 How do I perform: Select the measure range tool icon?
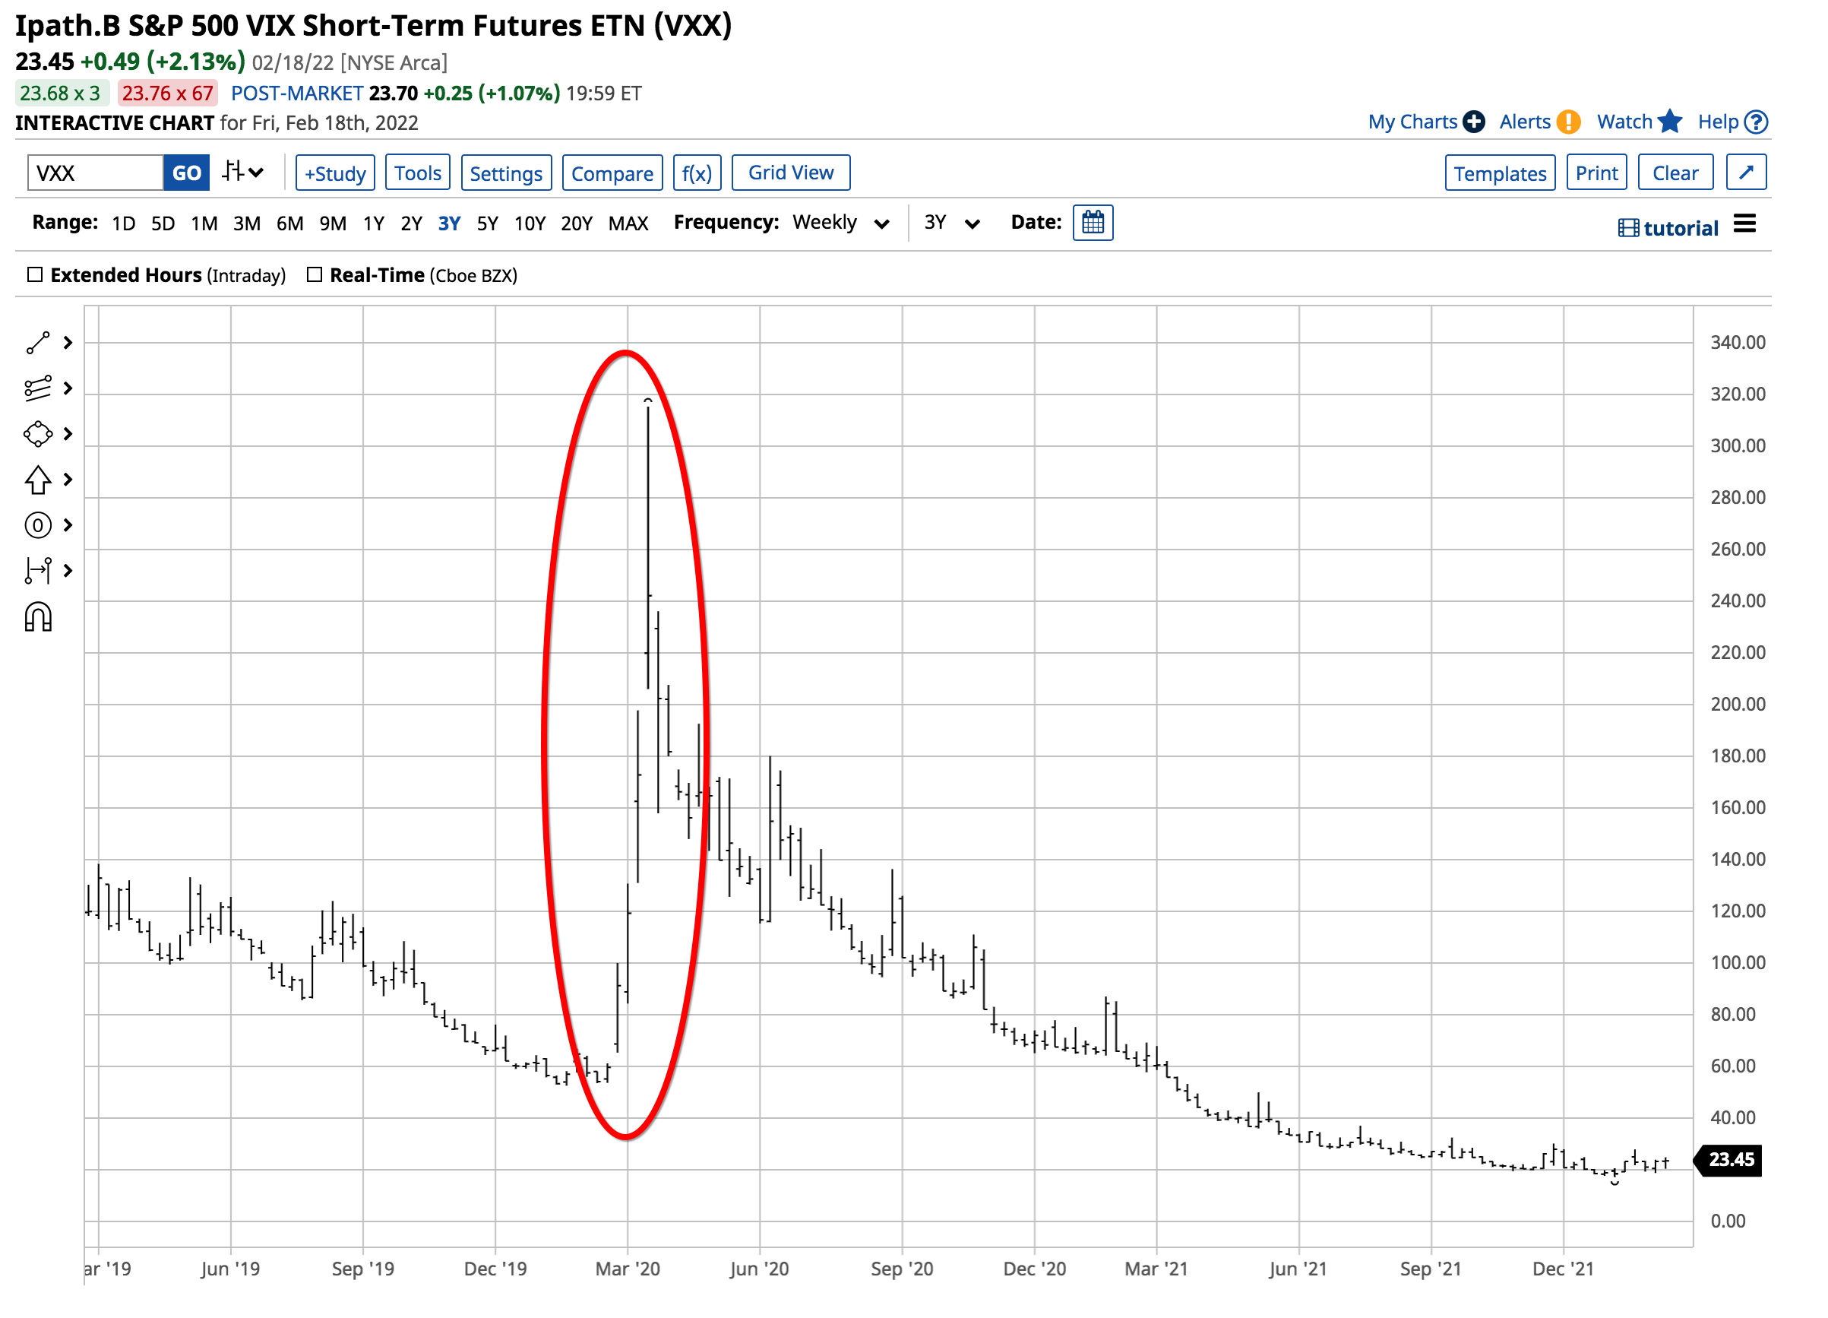tap(38, 571)
